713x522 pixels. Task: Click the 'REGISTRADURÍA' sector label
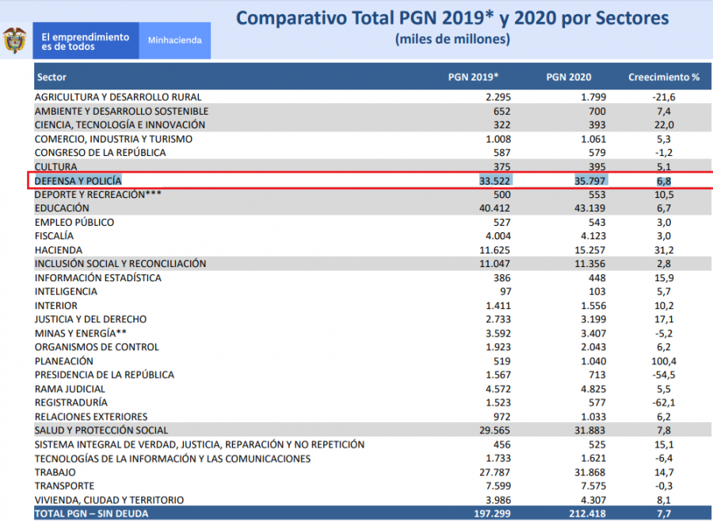(x=71, y=402)
